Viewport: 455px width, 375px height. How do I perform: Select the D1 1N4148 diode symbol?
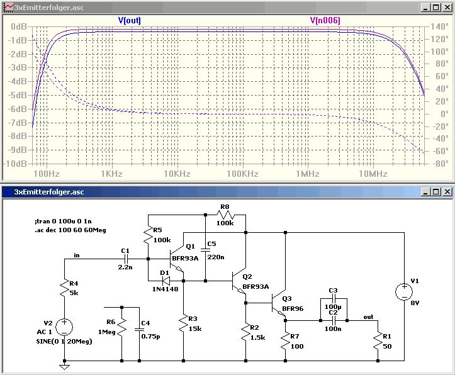[x=166, y=281]
